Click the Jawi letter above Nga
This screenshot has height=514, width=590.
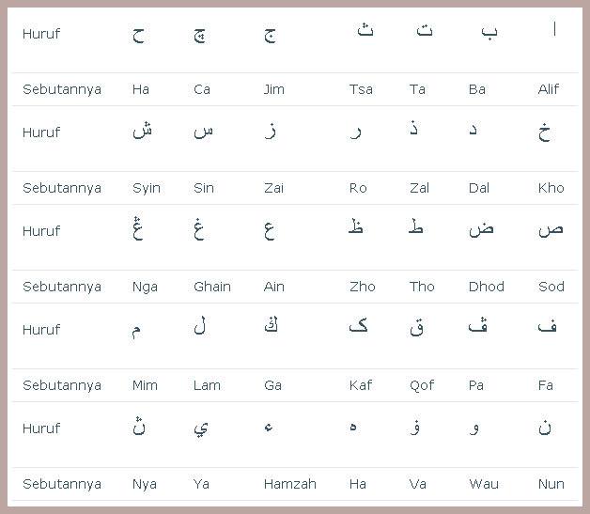138,227
